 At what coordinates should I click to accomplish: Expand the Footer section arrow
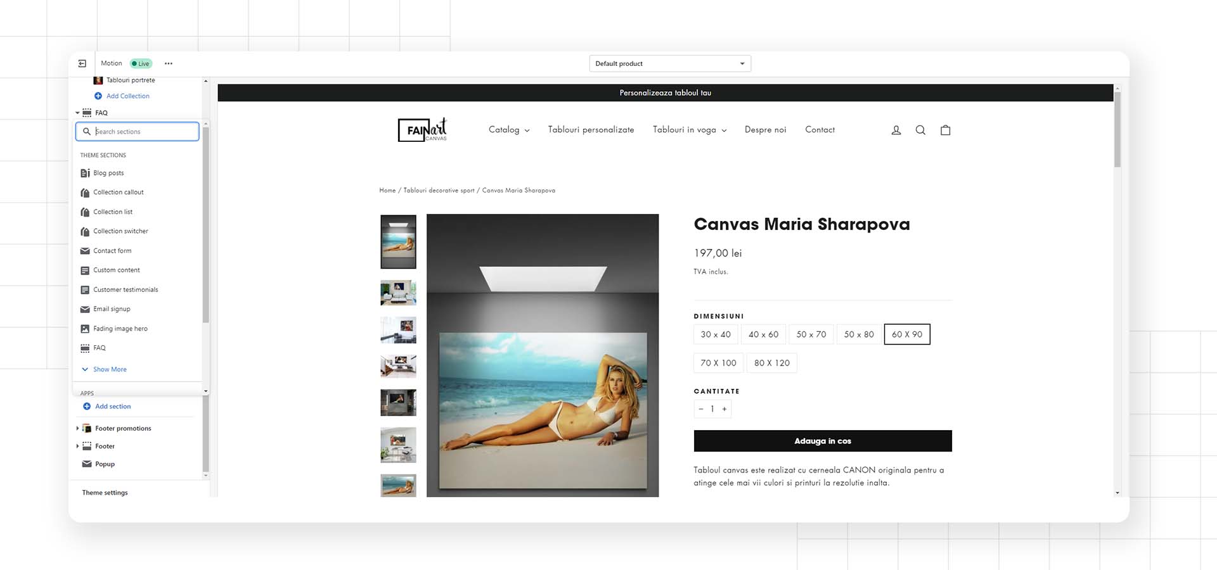click(77, 446)
